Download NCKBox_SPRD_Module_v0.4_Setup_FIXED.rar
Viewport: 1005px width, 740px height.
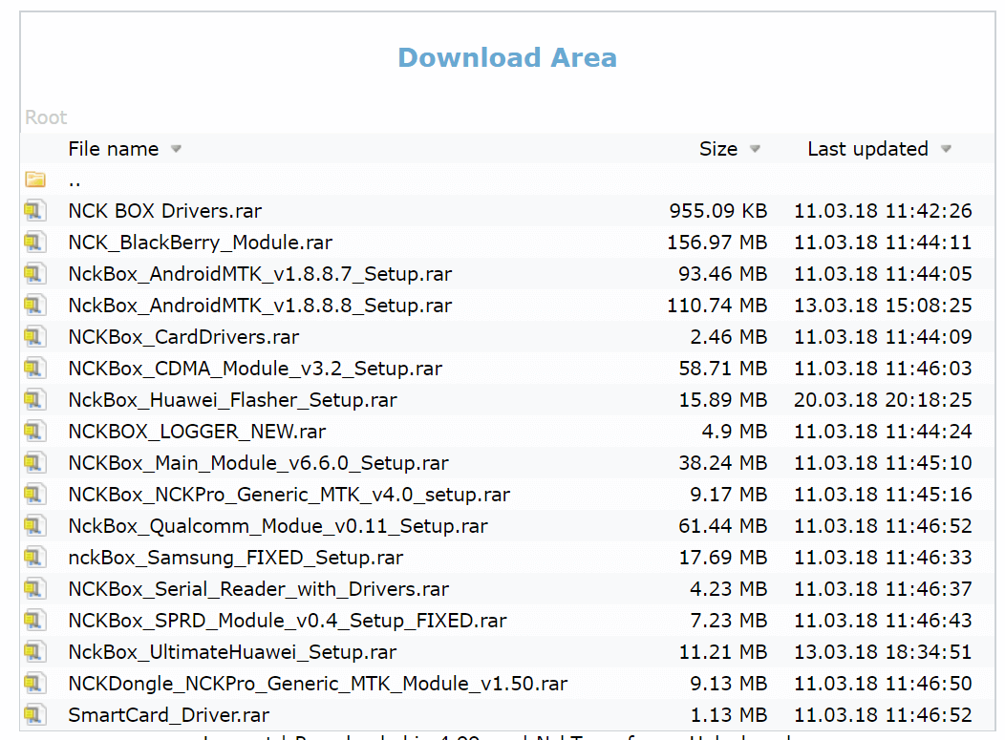click(x=287, y=621)
